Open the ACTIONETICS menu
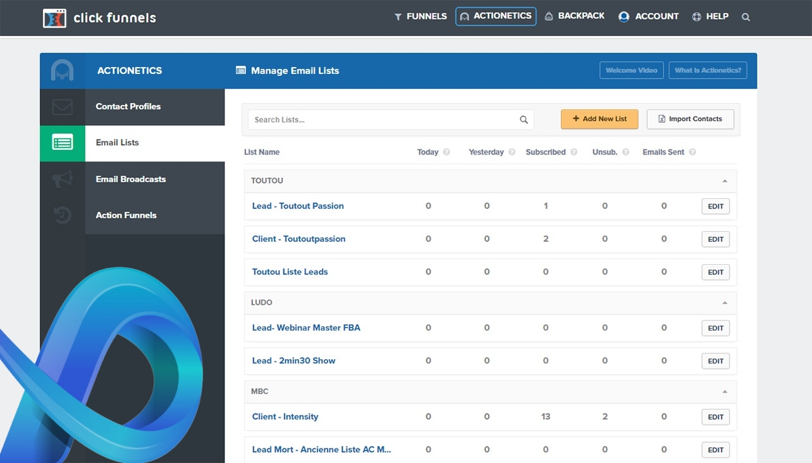The height and width of the screenshot is (463, 812). tap(495, 16)
